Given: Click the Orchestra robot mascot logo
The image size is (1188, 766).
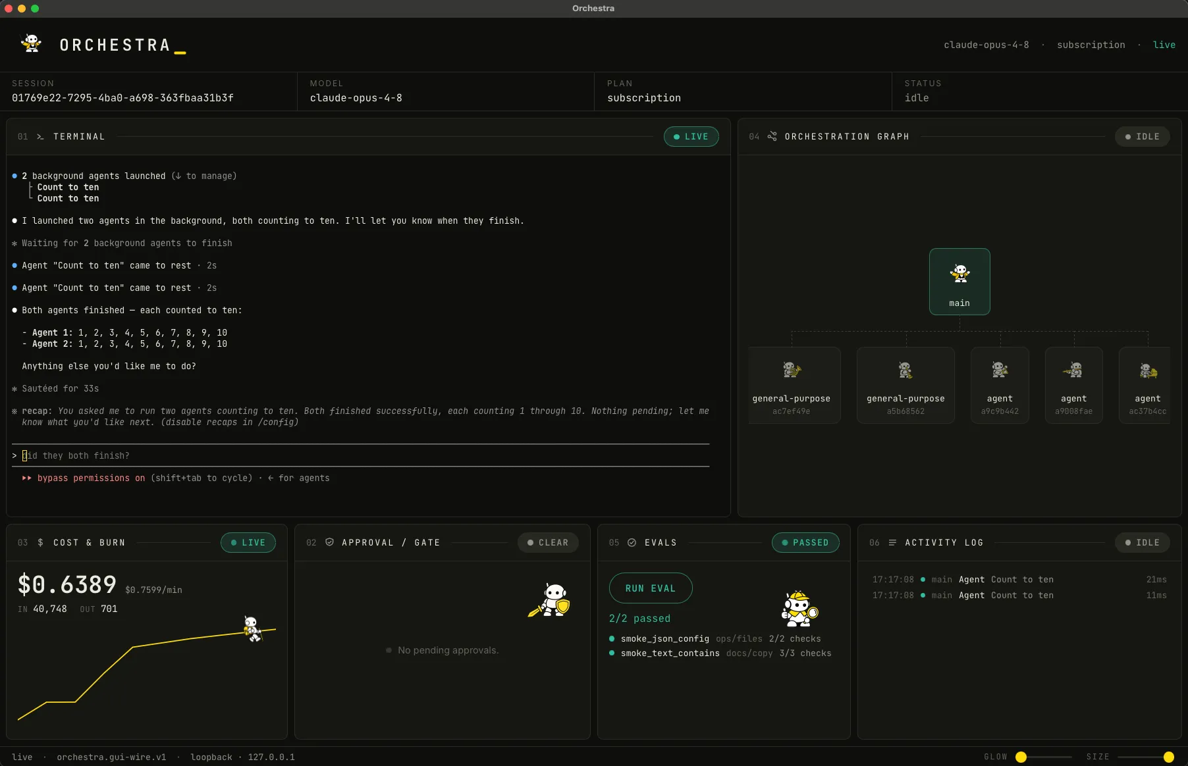Looking at the screenshot, I should [x=31, y=43].
